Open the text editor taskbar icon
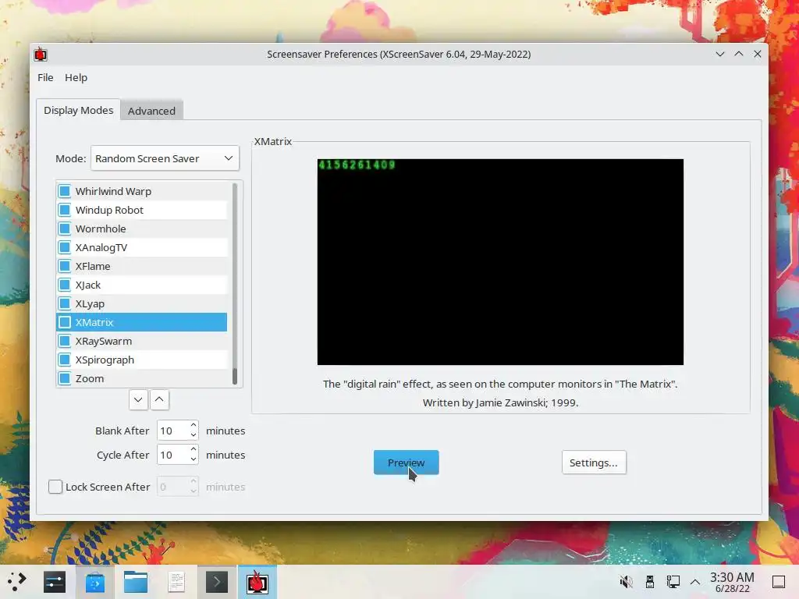799x599 pixels. click(176, 582)
